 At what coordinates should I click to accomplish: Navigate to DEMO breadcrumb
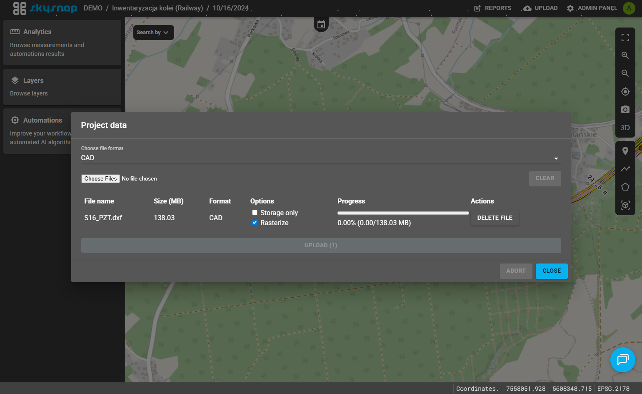(93, 8)
